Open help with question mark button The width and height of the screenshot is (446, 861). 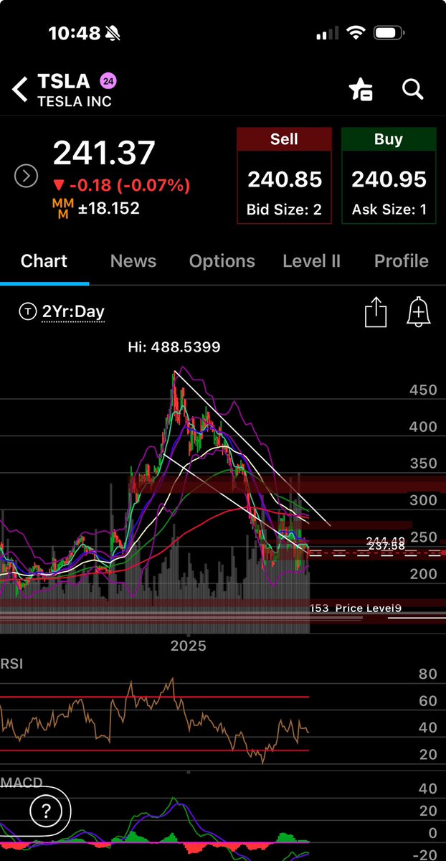point(46,811)
